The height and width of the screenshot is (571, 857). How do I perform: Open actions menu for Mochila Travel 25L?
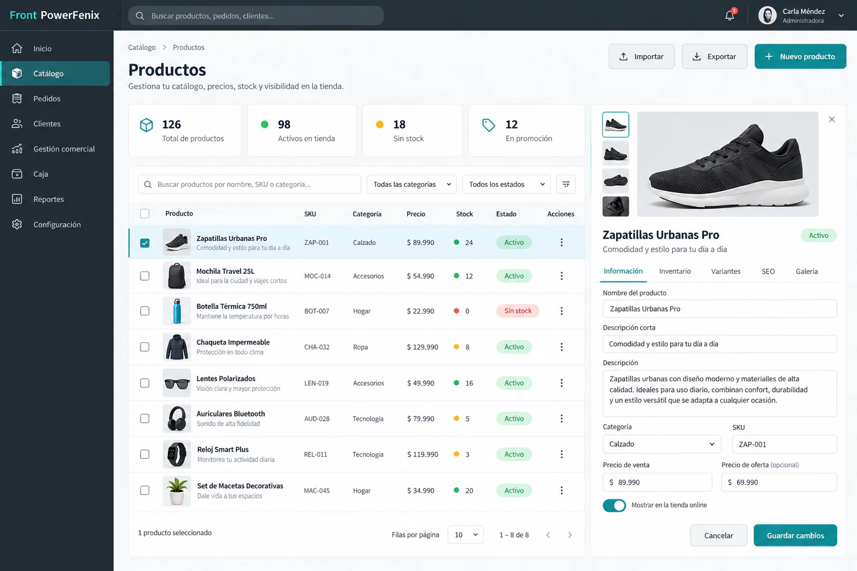coord(561,276)
